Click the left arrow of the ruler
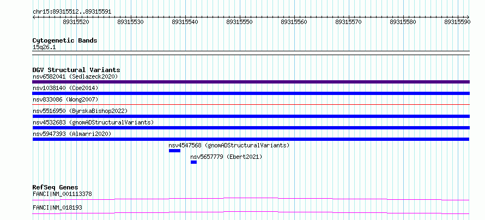This screenshot has height=220, width=485. (34, 17)
